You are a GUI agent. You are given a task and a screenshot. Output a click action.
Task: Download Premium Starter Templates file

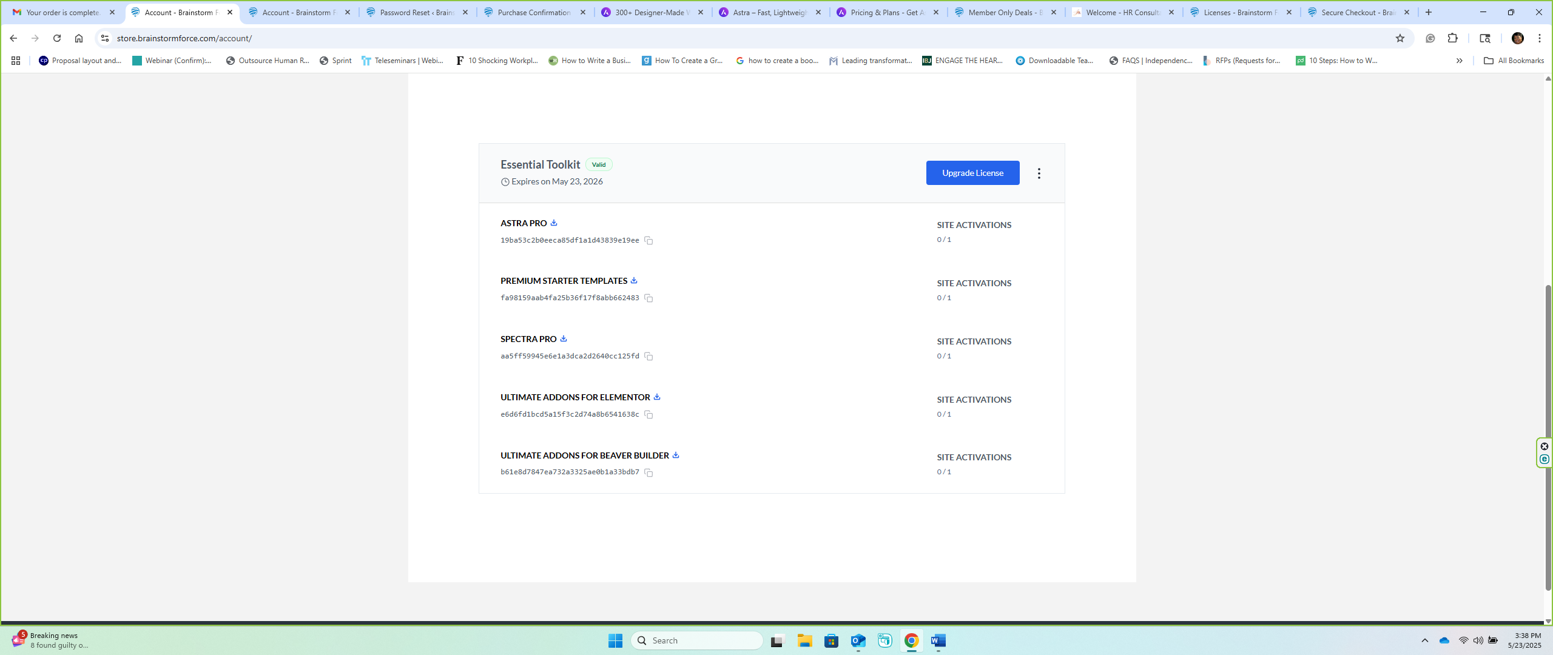point(634,280)
